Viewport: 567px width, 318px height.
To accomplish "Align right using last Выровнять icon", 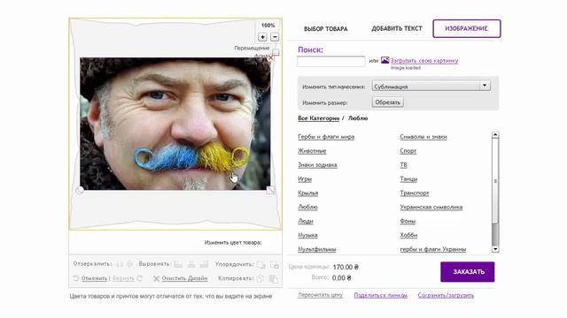I will coord(205,264).
